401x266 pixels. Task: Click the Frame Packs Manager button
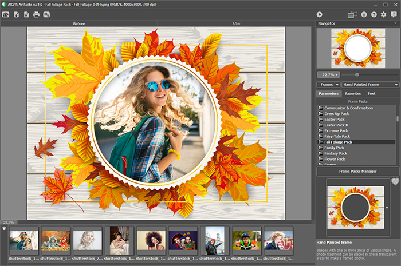click(x=357, y=171)
